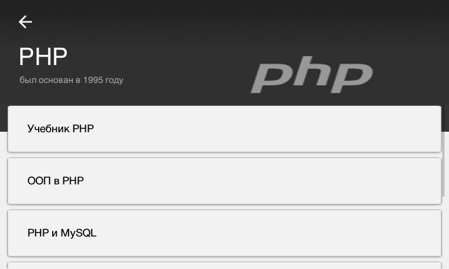Return to previous screen via header arrow
The image size is (449, 269).
pos(25,22)
